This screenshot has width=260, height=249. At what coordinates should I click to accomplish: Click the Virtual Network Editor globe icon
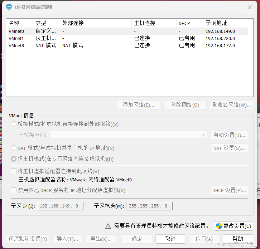point(9,7)
